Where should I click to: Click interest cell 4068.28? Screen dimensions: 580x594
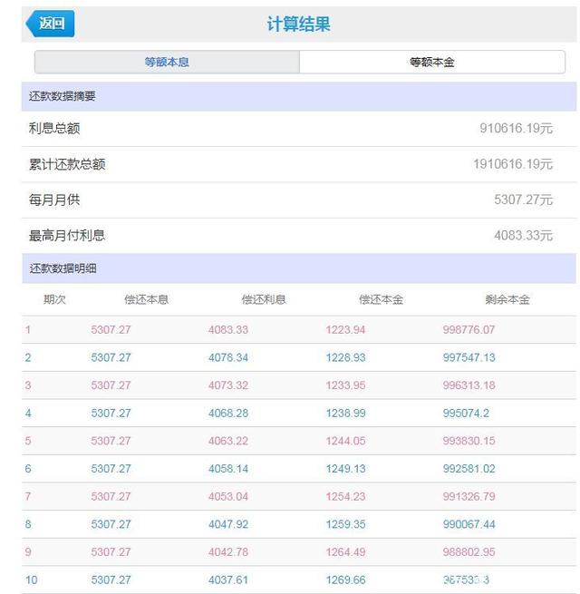228,413
